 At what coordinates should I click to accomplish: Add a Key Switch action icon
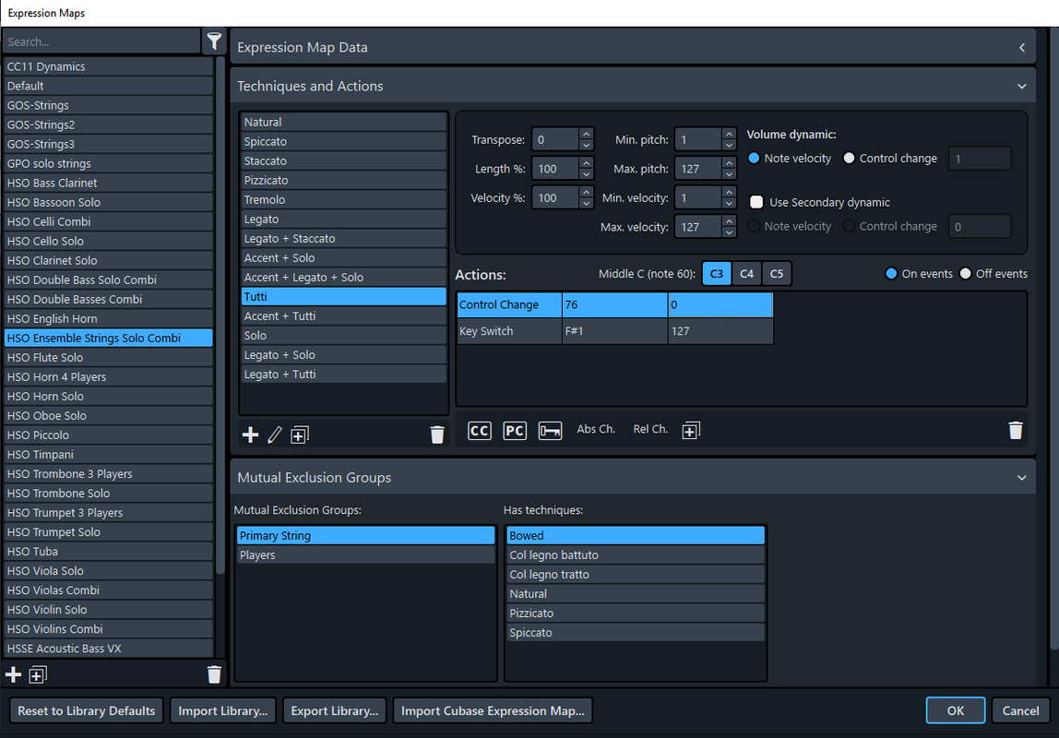click(x=550, y=431)
